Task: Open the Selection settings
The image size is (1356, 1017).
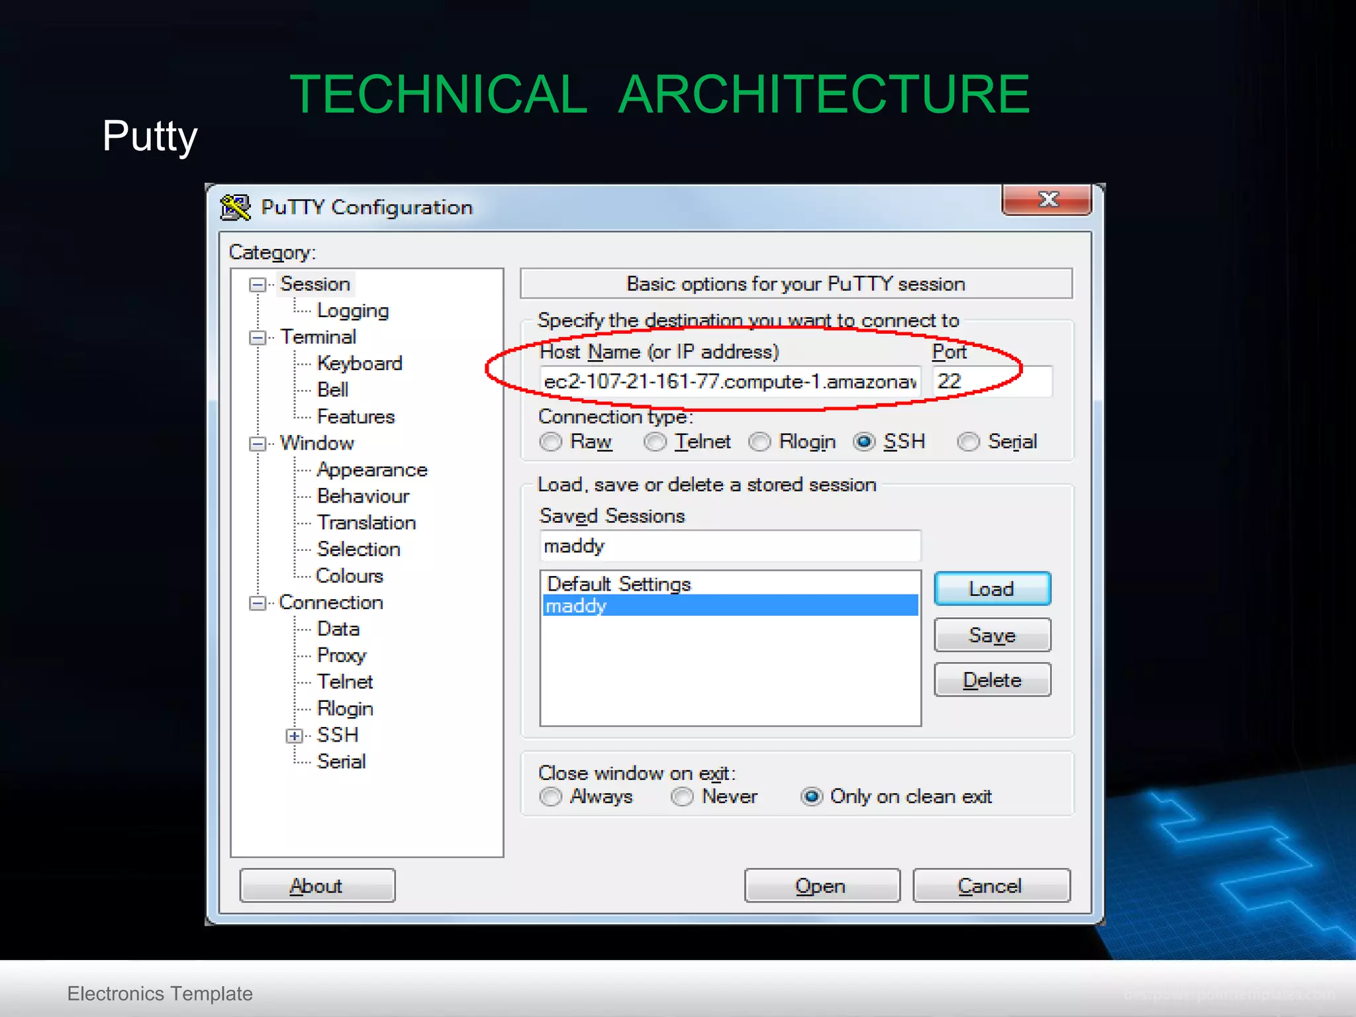Action: point(359,549)
